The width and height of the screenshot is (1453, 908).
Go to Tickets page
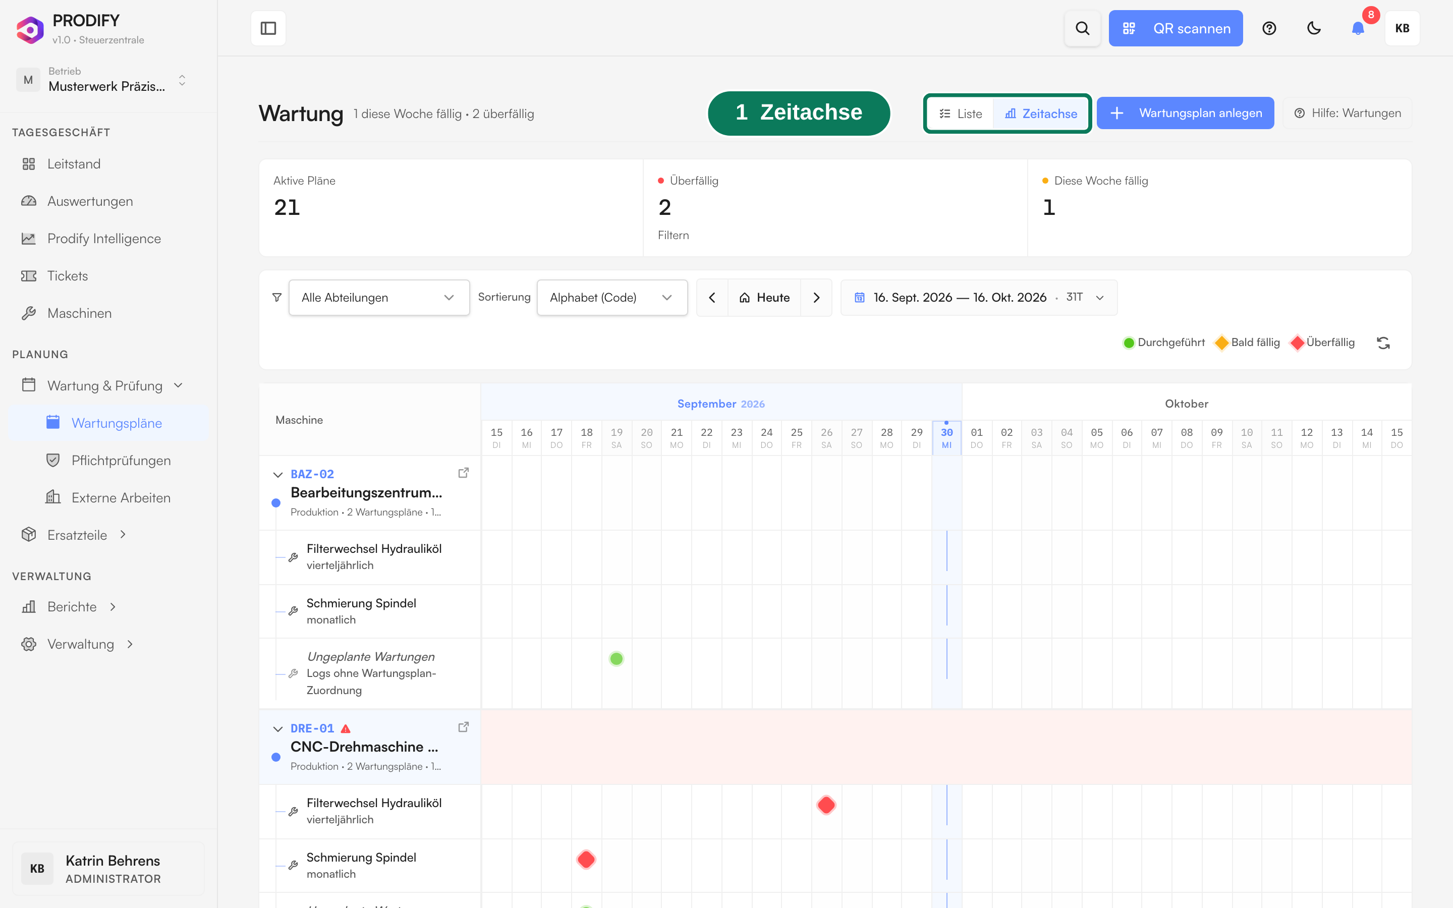pyautogui.click(x=108, y=275)
